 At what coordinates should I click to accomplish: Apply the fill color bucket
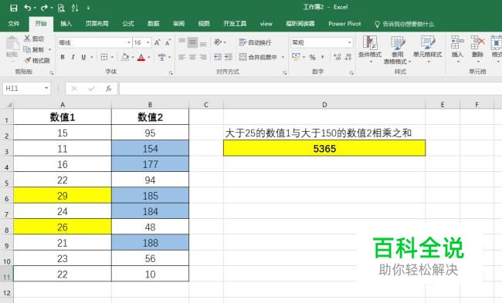[125, 57]
